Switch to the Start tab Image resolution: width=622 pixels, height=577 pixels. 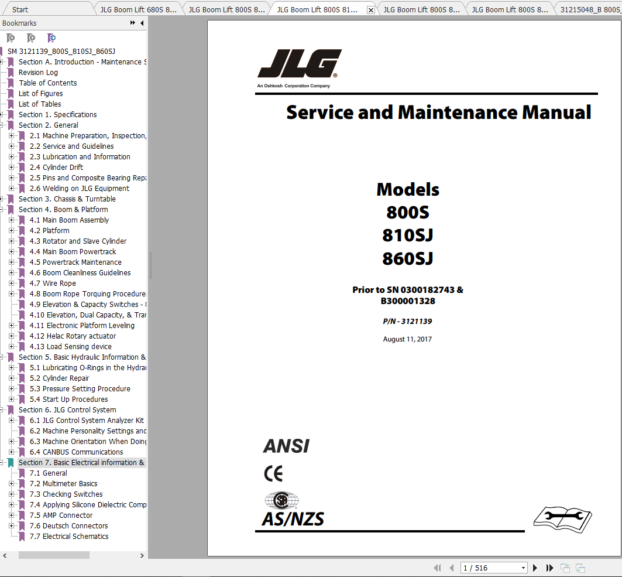coord(20,9)
